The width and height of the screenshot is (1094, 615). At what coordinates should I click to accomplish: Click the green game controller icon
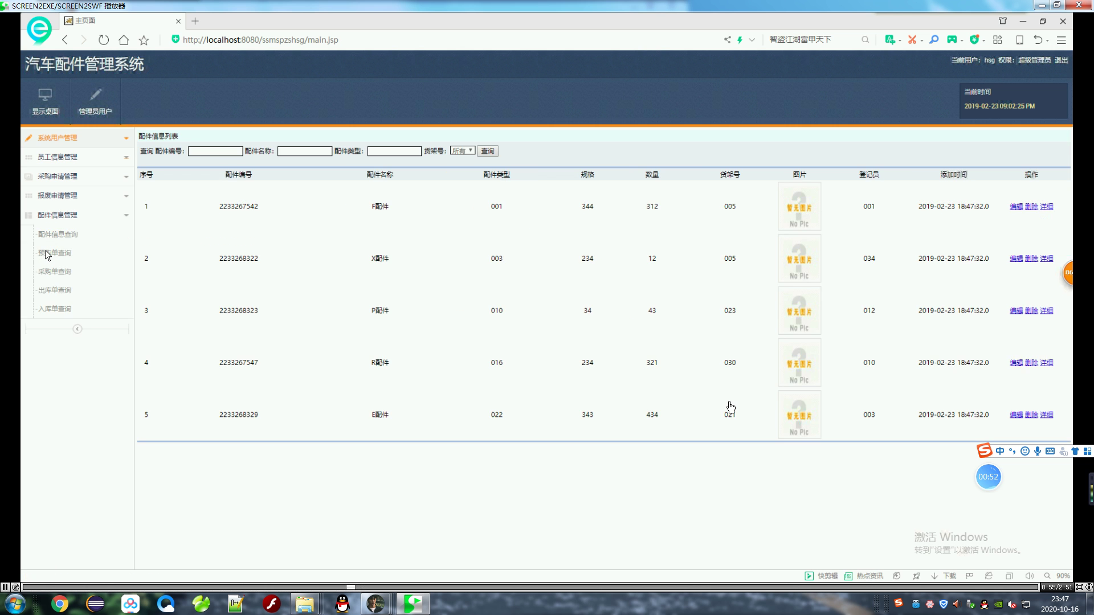952,40
